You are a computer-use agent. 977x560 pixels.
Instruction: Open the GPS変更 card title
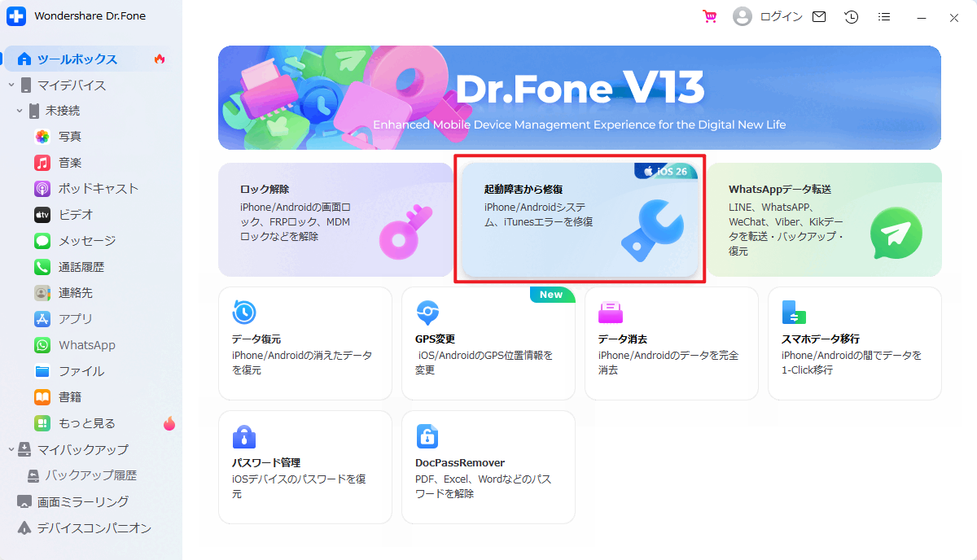(435, 339)
